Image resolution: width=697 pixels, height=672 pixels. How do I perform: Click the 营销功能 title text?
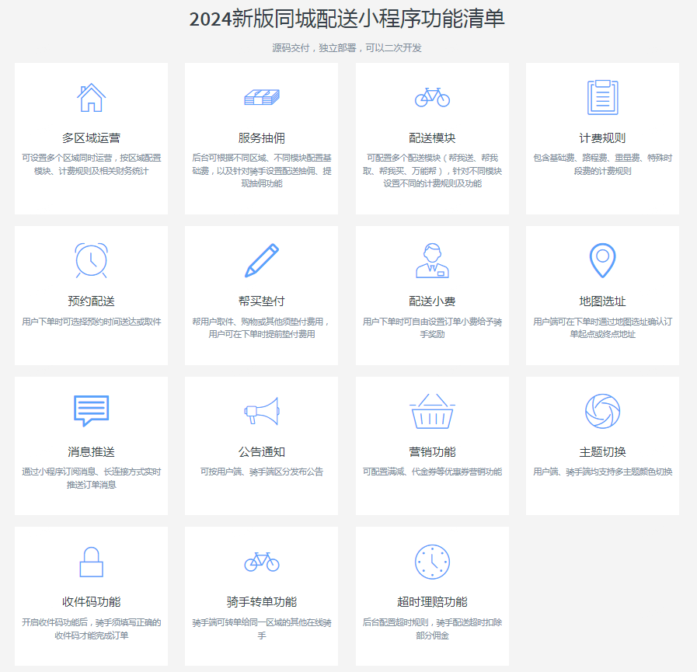tap(432, 452)
